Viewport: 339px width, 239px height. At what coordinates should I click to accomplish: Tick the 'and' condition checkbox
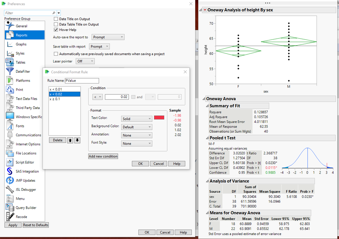tap(133, 97)
